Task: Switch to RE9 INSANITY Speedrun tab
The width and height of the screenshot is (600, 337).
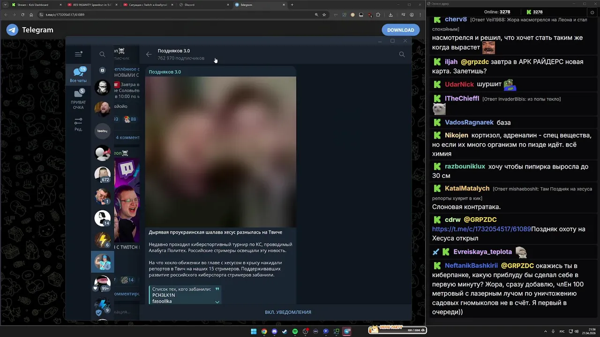Action: 91,5
